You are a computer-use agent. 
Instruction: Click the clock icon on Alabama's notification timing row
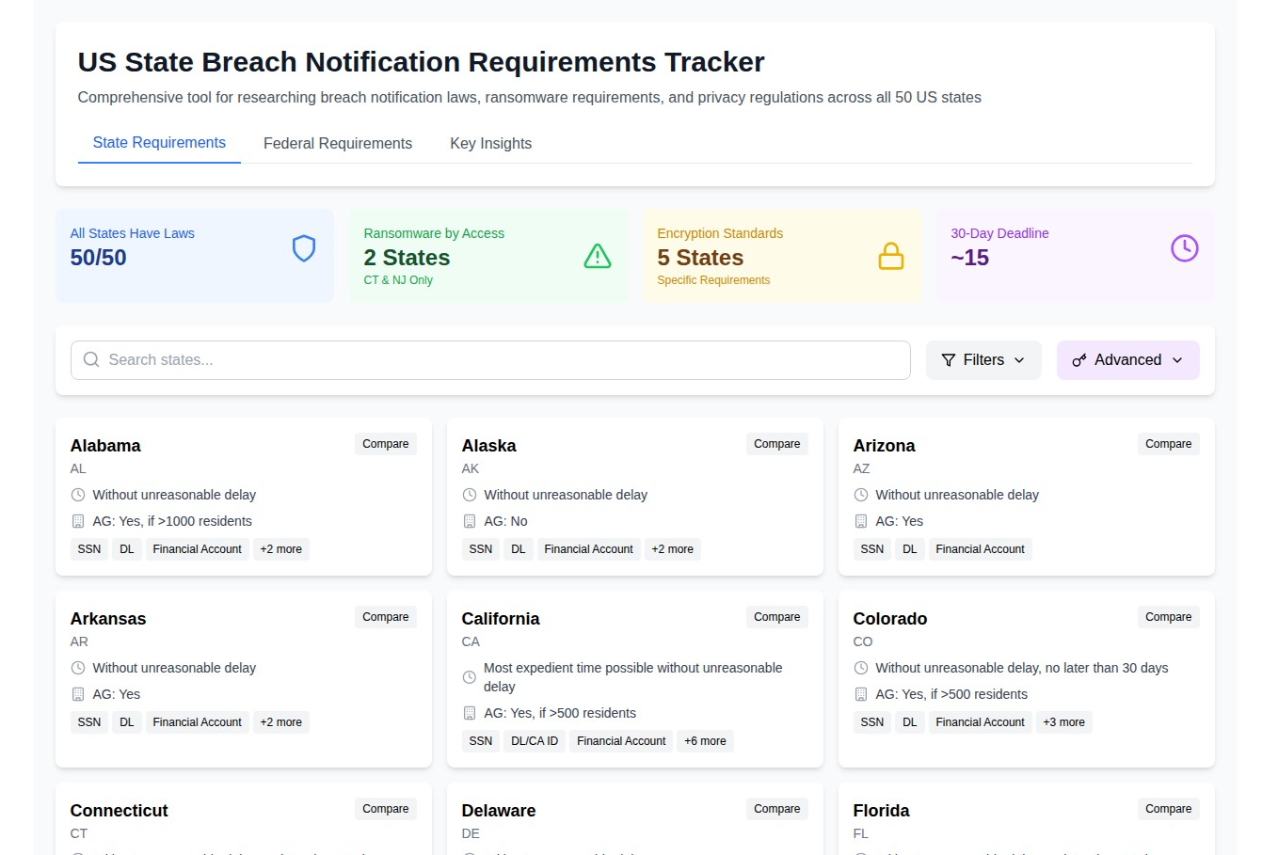click(x=77, y=494)
